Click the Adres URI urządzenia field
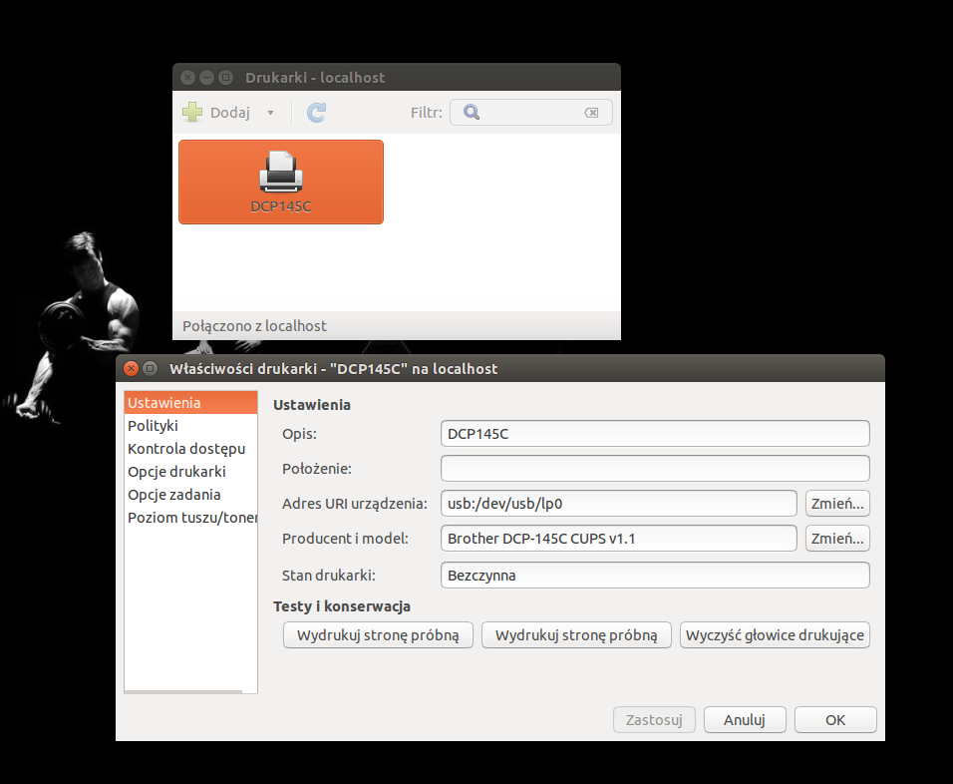Viewport: 953px width, 784px height. click(x=619, y=504)
